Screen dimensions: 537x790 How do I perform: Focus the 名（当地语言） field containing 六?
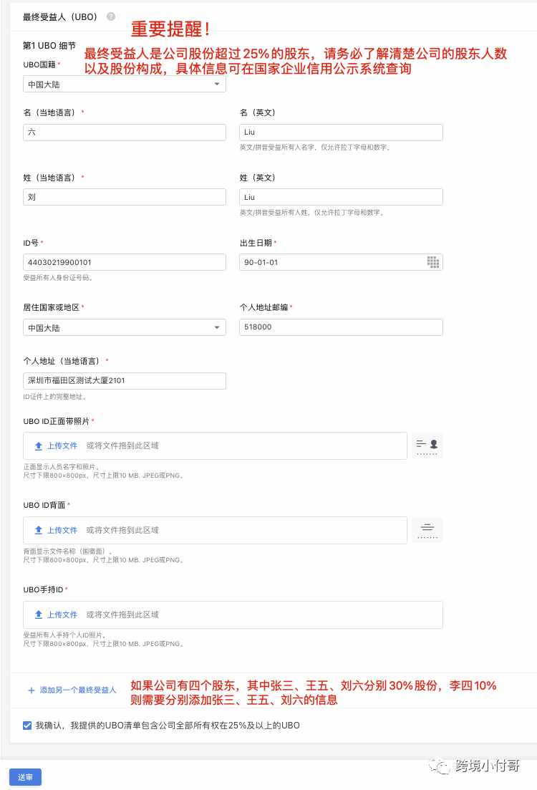pos(125,132)
